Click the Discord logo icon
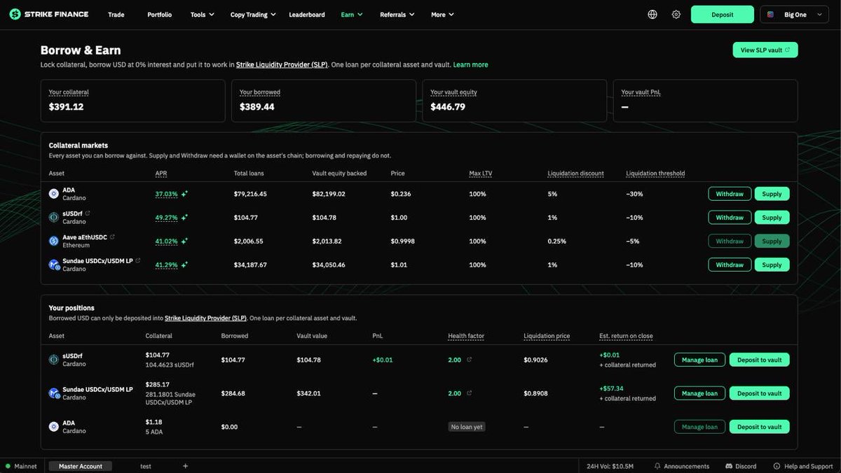The width and height of the screenshot is (841, 473). click(x=729, y=466)
